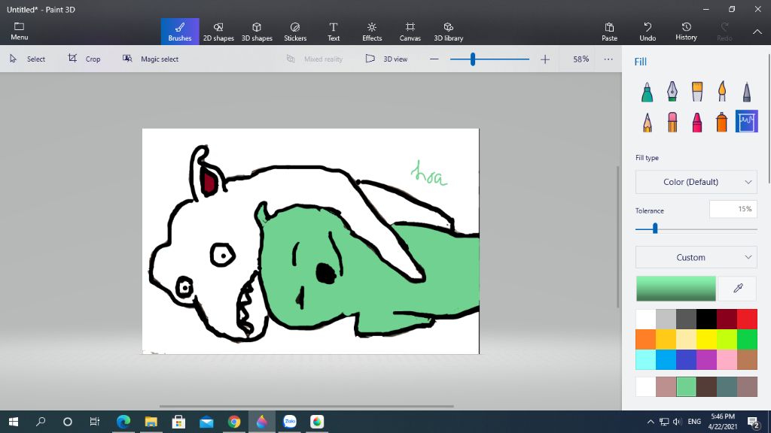
Task: Open the Menu folder
Action: point(19,31)
